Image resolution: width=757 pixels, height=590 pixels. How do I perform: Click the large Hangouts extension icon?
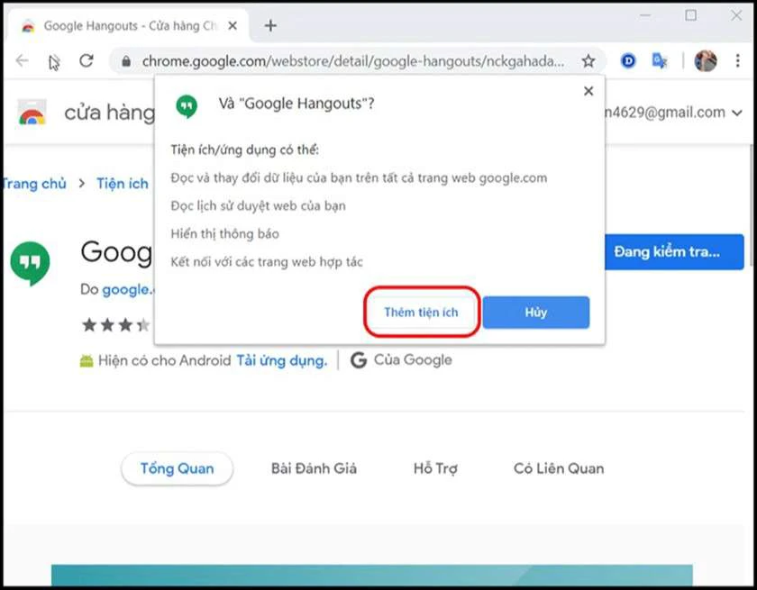(30, 263)
